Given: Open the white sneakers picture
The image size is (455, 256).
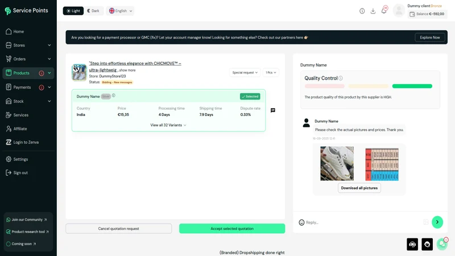Looking at the screenshot, I should pos(337,163).
